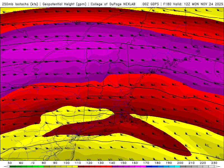
Task: Click the '00Z GDPS' model run label
Action: click(x=151, y=4)
